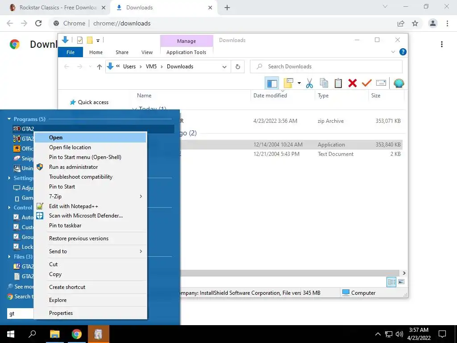Click the Copy pages icon in Explorer toolbar
The height and width of the screenshot is (343, 457).
tap(324, 83)
